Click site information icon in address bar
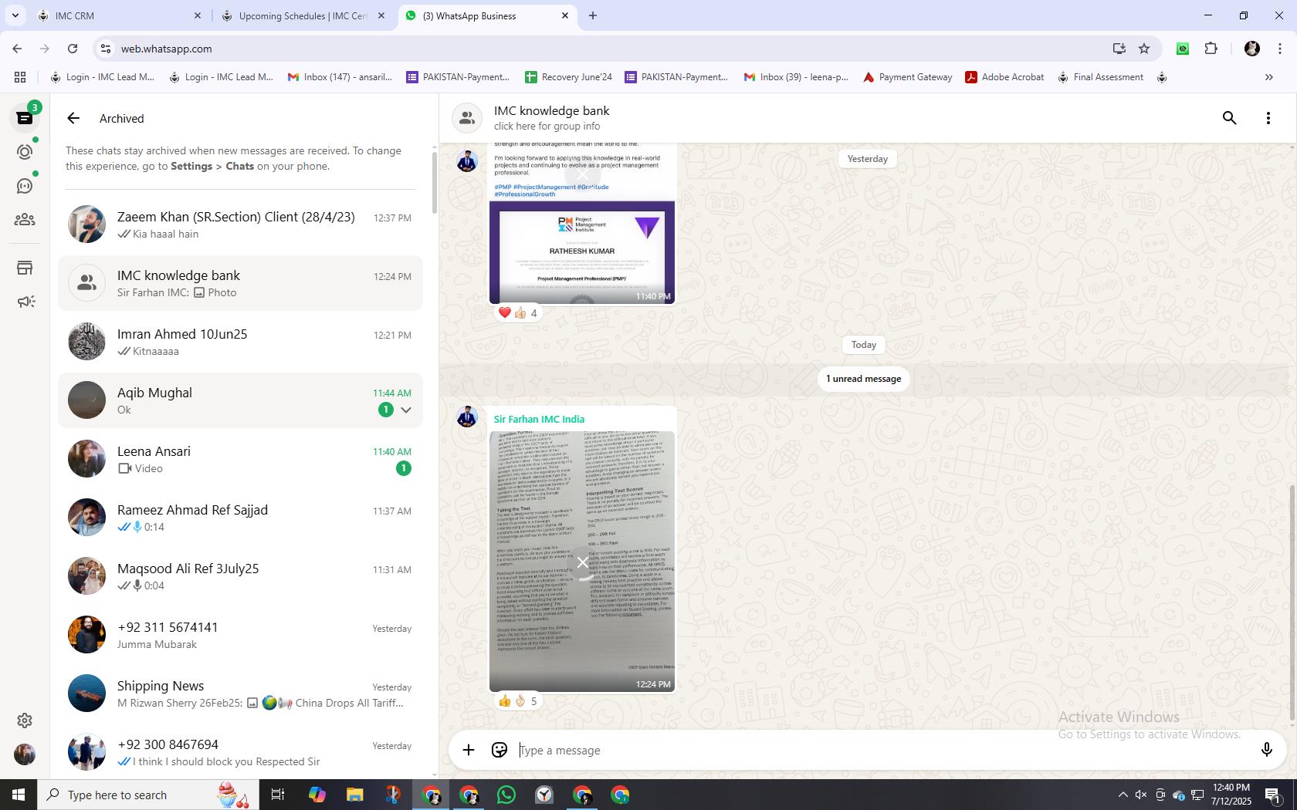This screenshot has height=810, width=1297. [106, 49]
